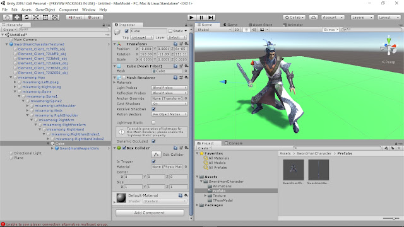
Task: Open the Layout button
Action: pos(389,17)
